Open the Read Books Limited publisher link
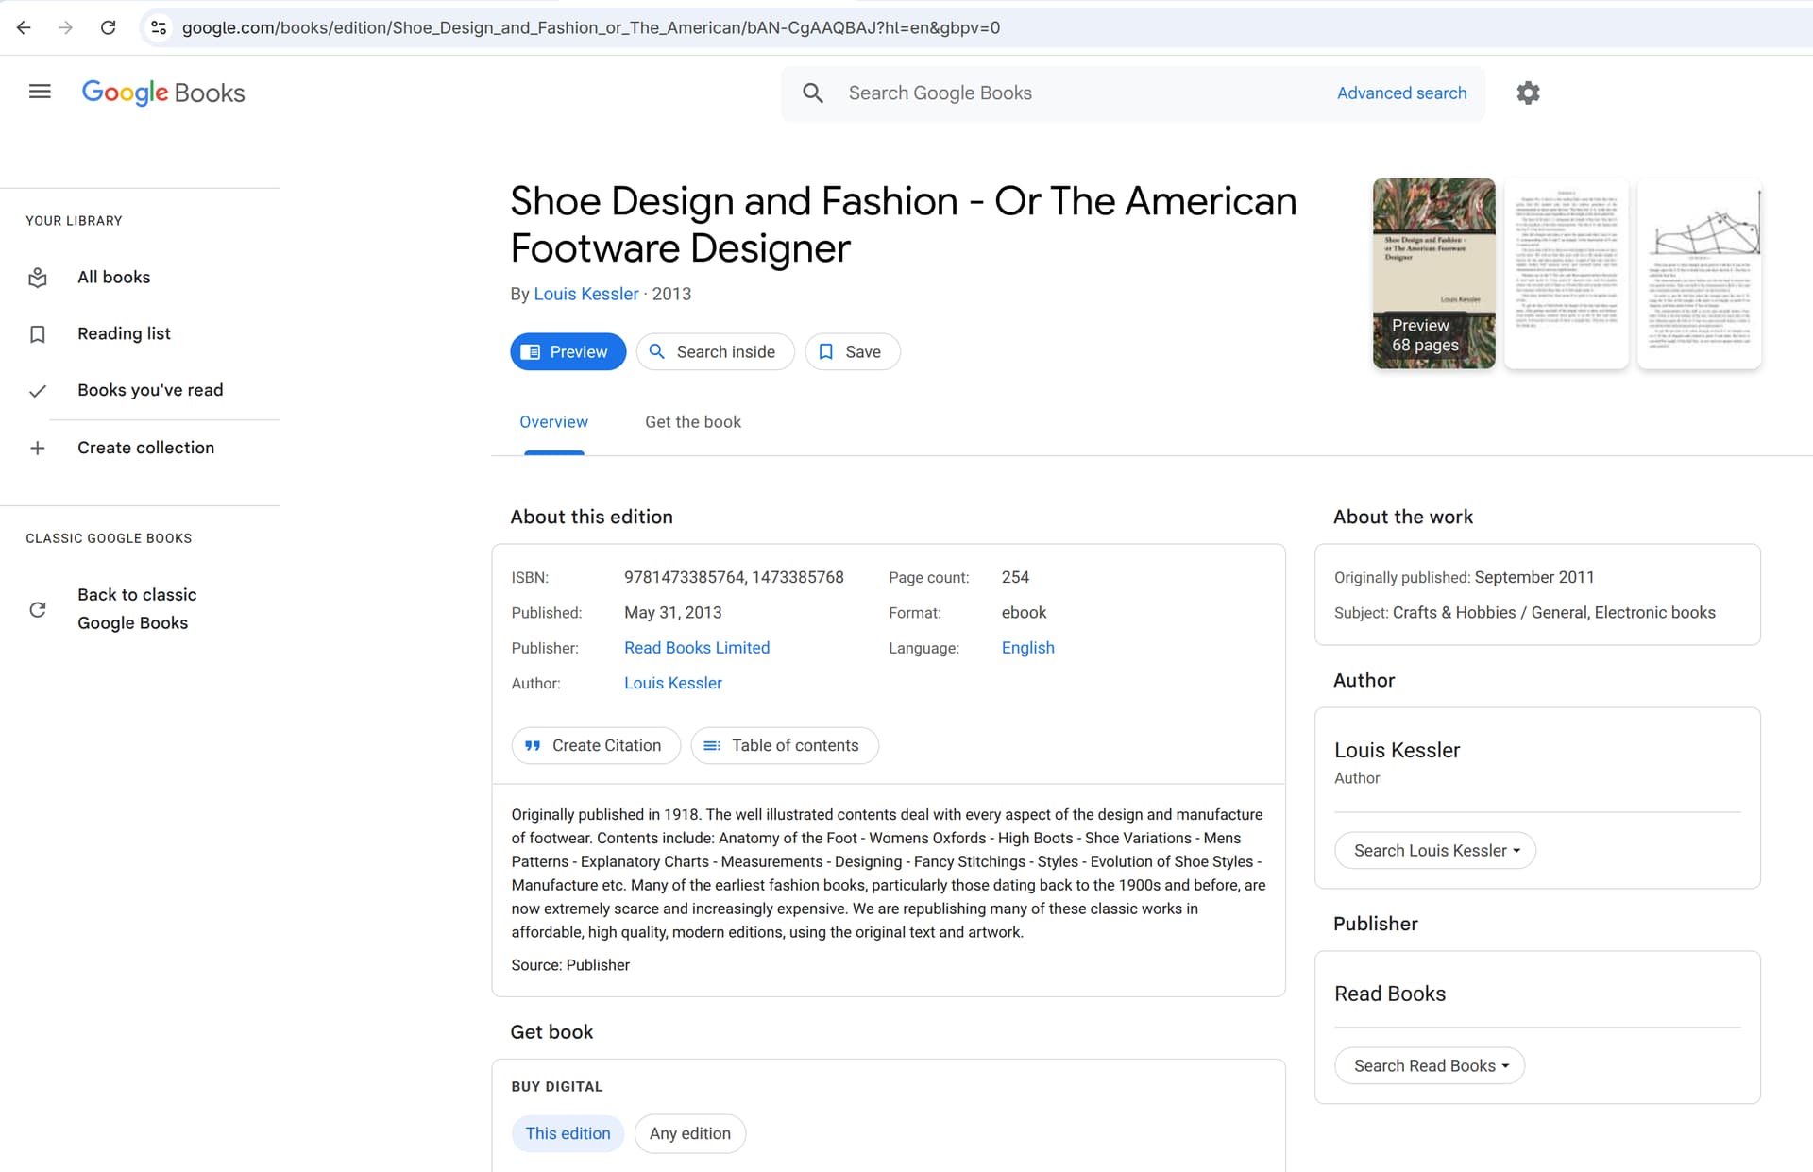 point(696,648)
